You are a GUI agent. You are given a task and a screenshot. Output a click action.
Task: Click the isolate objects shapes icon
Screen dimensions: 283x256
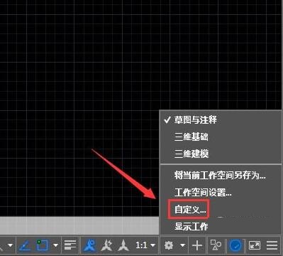point(216,245)
